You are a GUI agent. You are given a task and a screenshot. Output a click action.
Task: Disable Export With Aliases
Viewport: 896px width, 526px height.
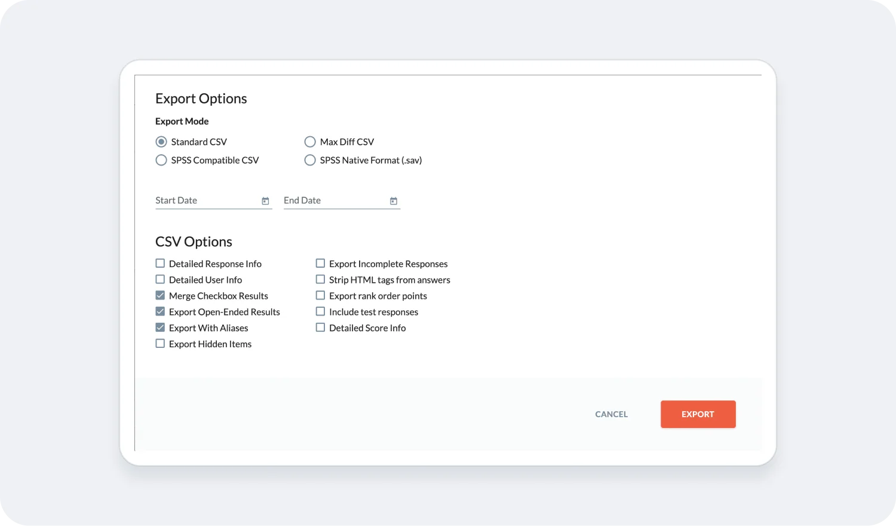click(159, 327)
